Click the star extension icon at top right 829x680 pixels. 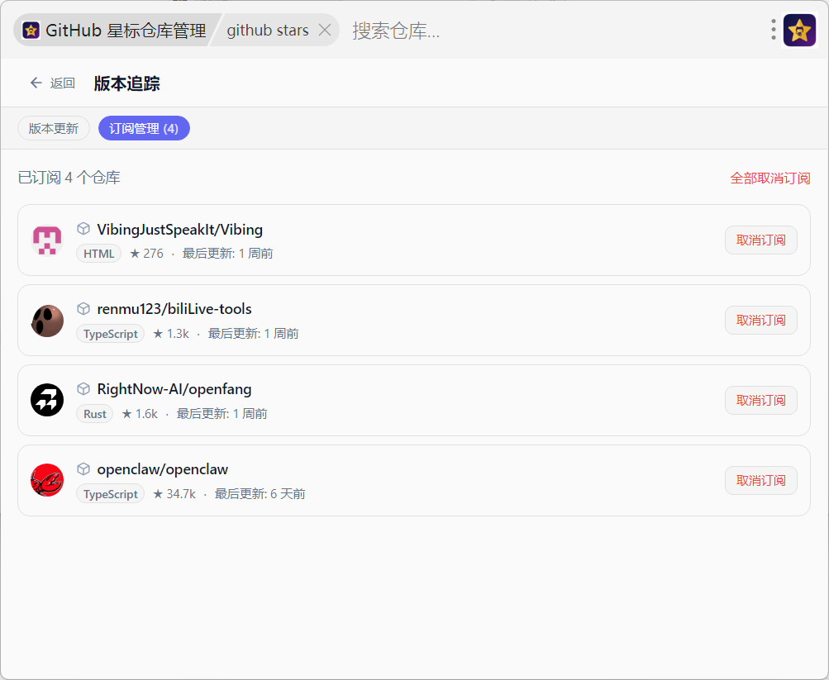tap(799, 31)
